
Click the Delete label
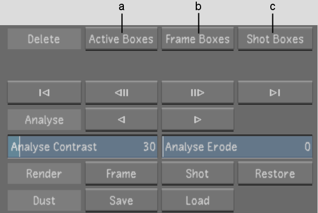pyautogui.click(x=44, y=39)
